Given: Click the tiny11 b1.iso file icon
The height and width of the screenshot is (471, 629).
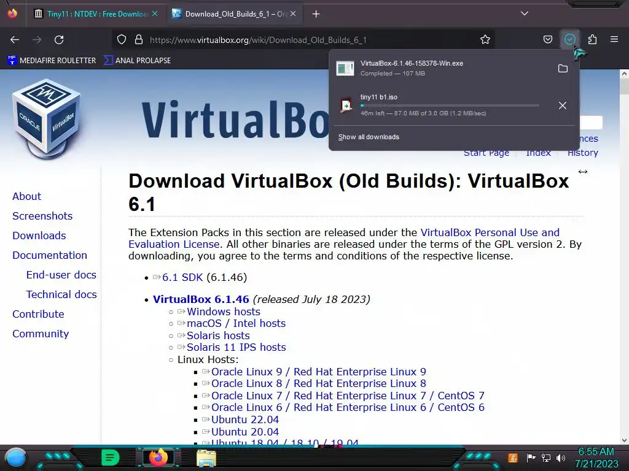Looking at the screenshot, I should point(346,105).
